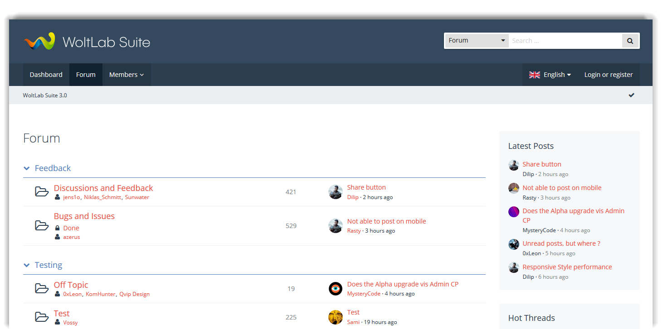Open Share button in Latest Posts

coord(542,164)
